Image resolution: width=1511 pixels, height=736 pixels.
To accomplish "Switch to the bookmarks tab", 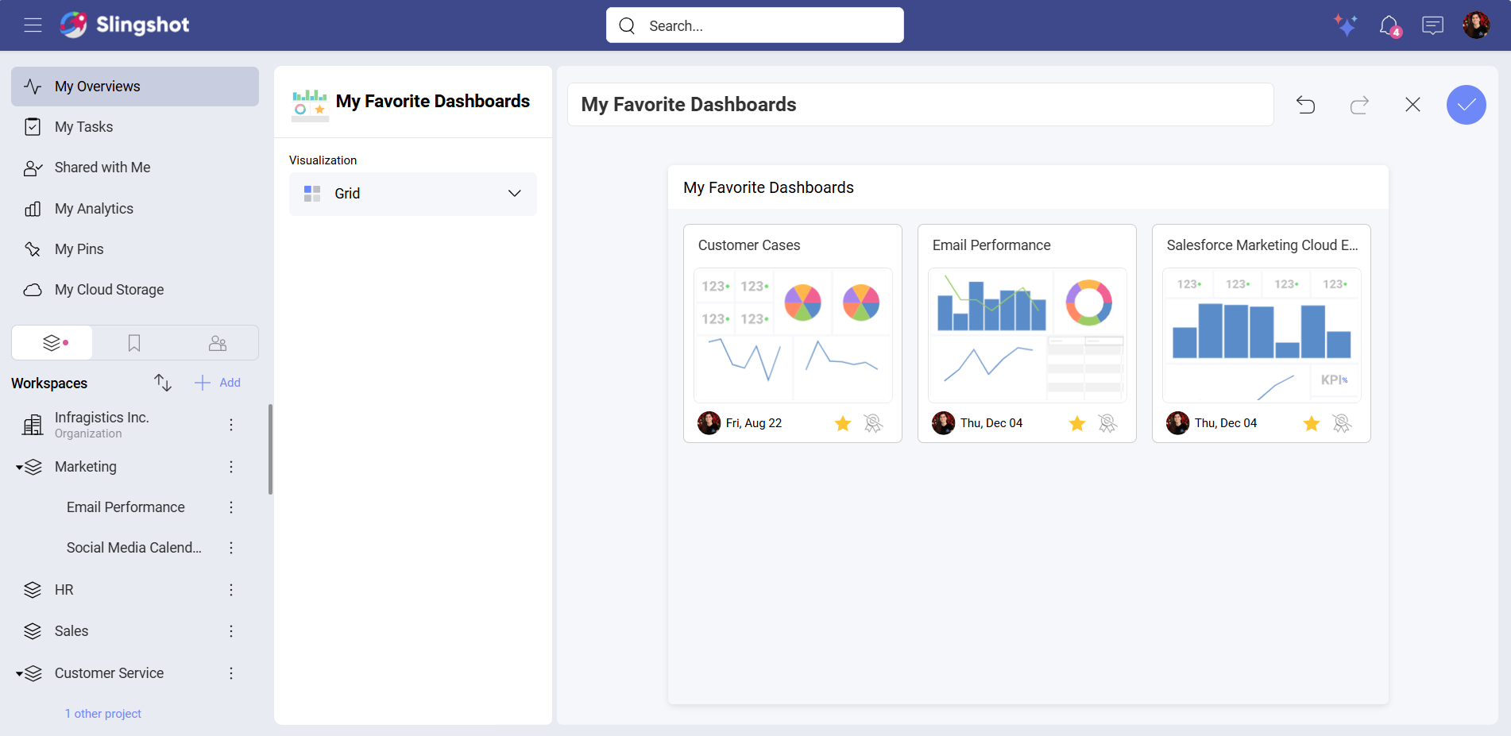I will [x=133, y=342].
